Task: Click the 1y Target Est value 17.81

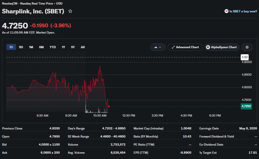Action: click(253, 153)
